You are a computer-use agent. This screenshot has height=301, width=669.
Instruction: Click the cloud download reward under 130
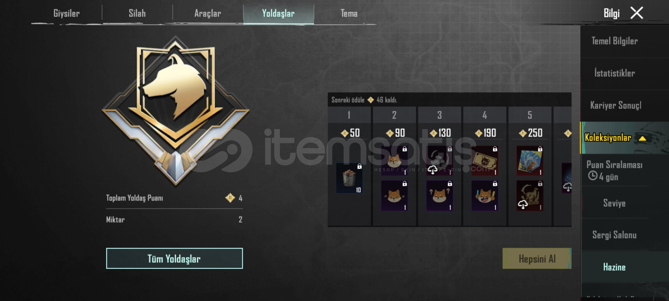point(439,161)
